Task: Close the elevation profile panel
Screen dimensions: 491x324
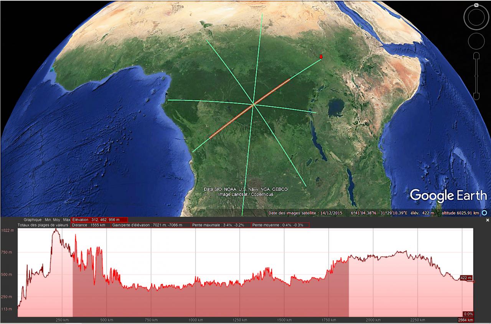Action: click(488, 220)
